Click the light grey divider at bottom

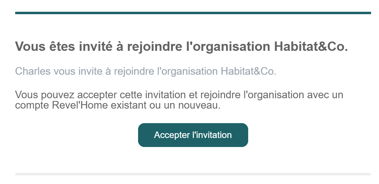click(x=193, y=174)
